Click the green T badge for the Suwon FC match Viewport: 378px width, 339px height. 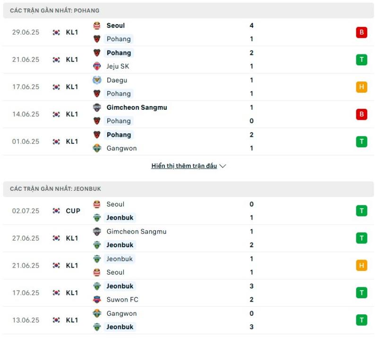pos(361,293)
